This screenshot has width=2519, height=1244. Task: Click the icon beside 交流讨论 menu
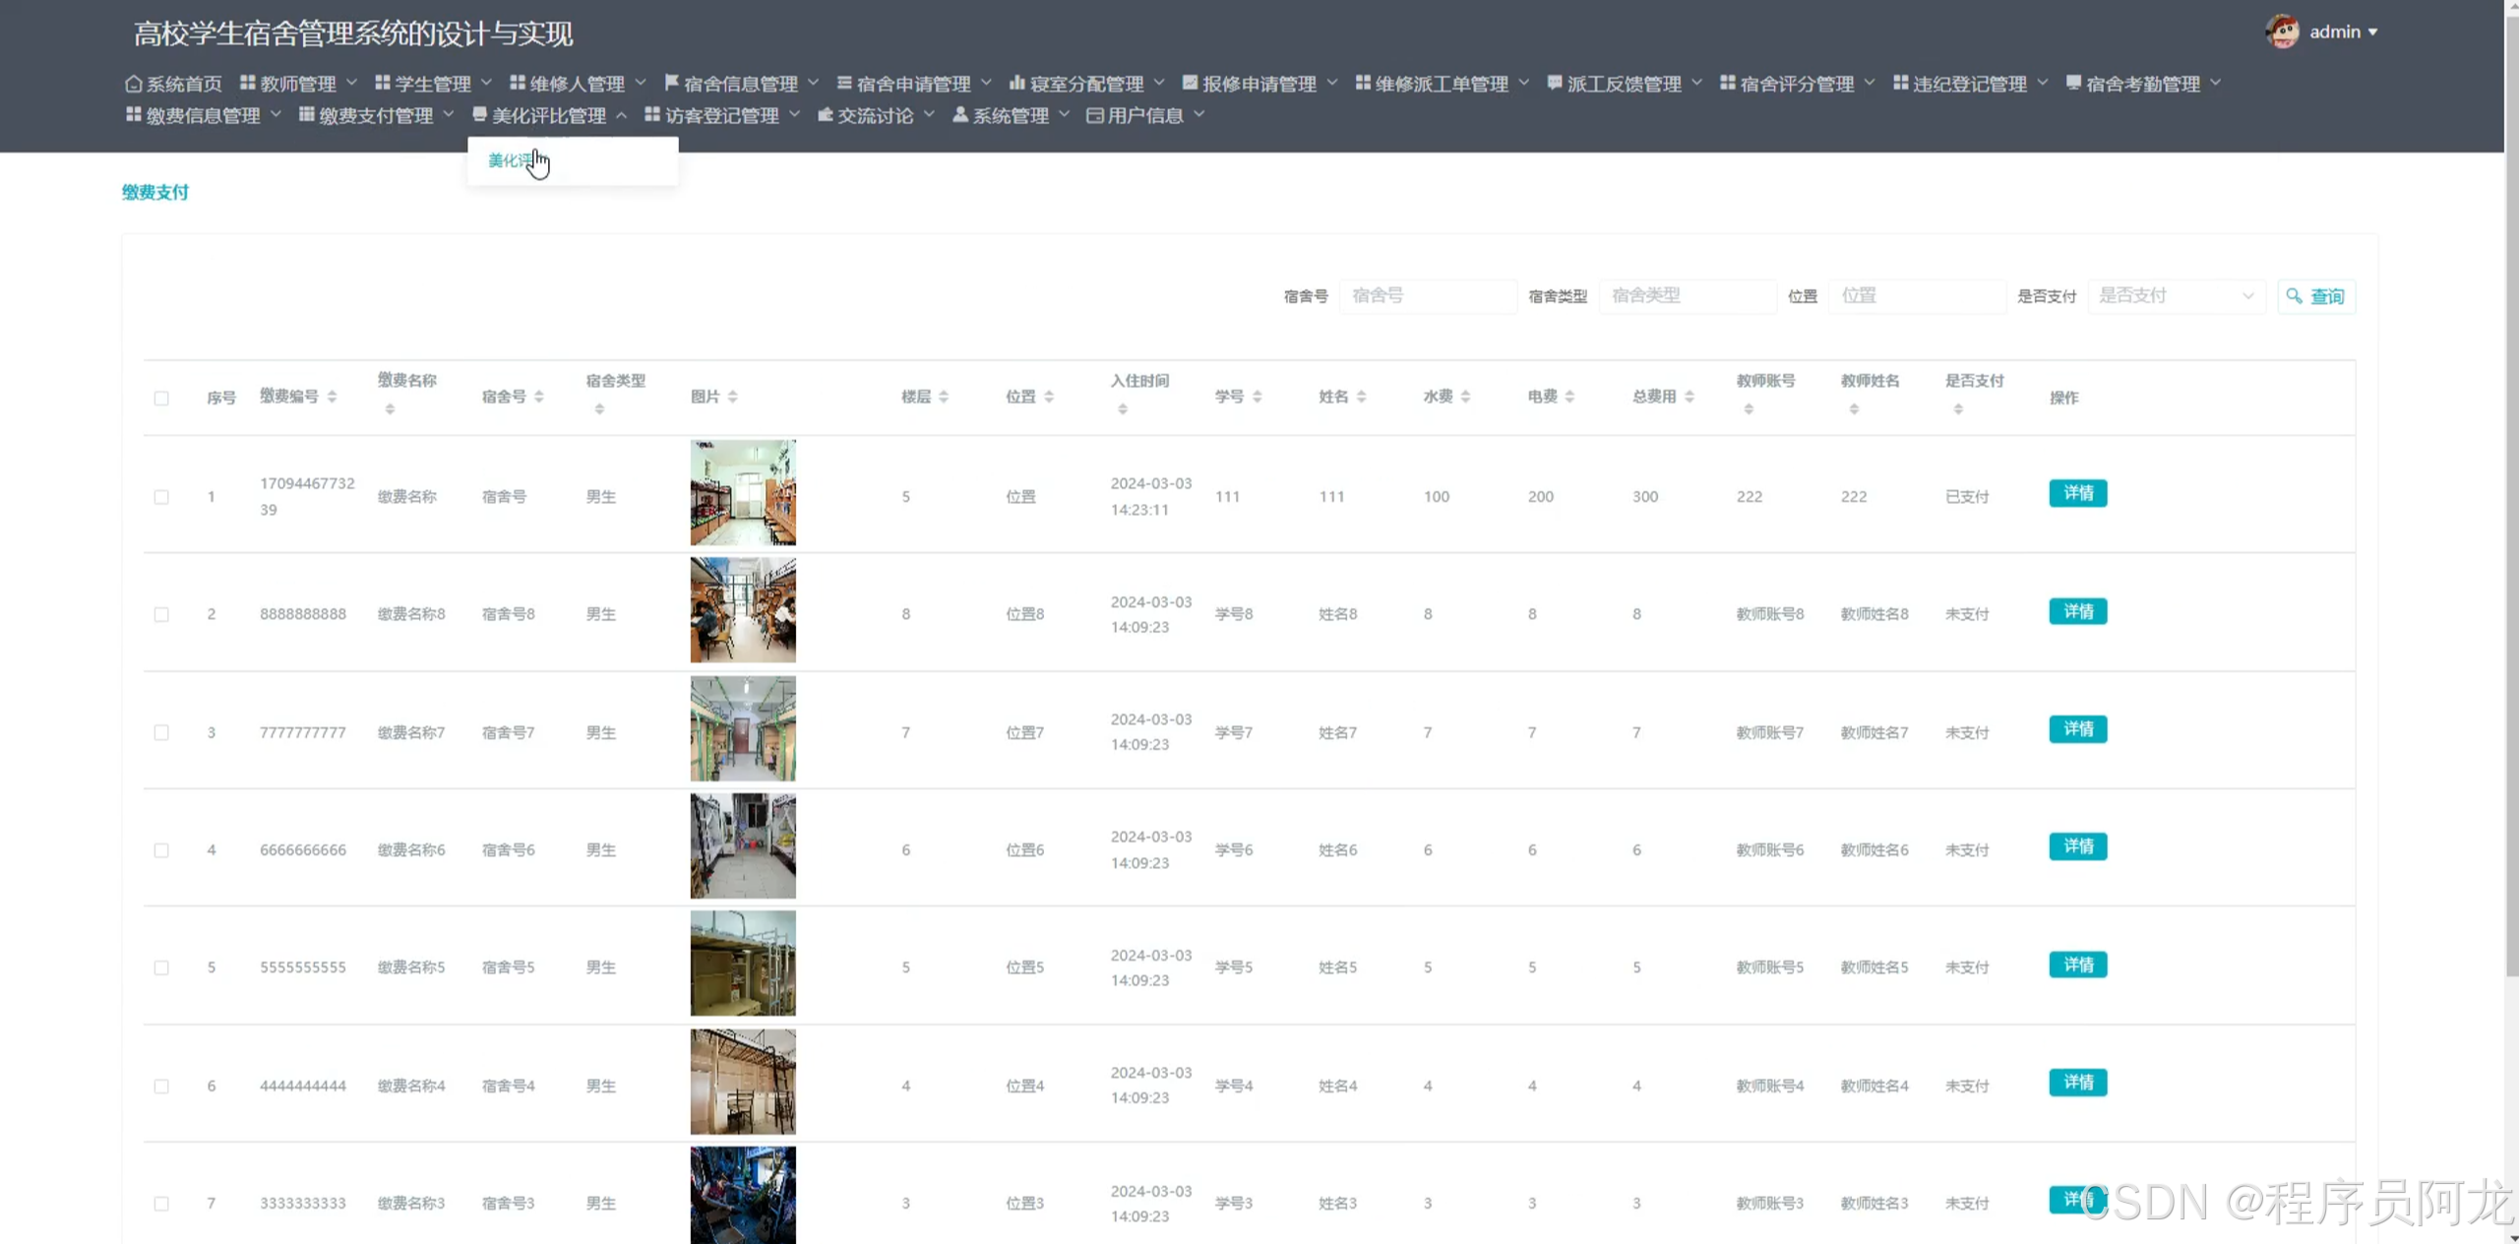825,115
